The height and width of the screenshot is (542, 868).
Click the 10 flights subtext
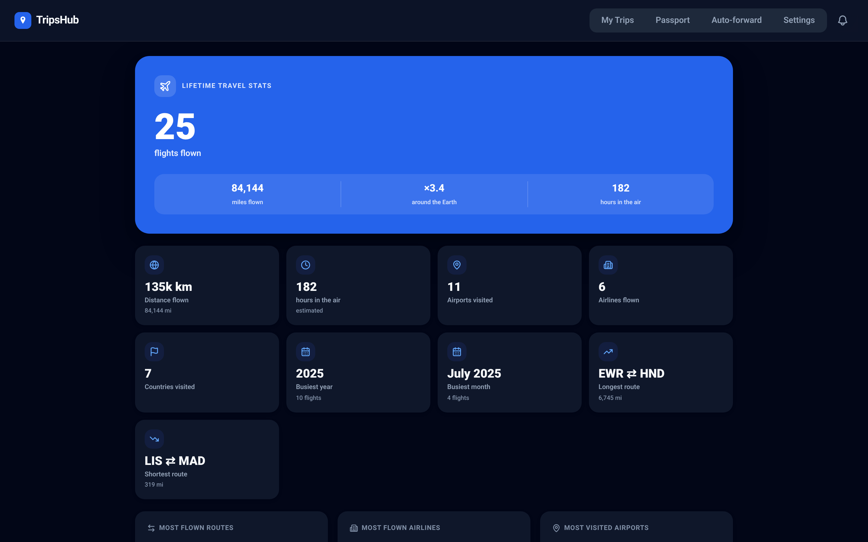[308, 398]
